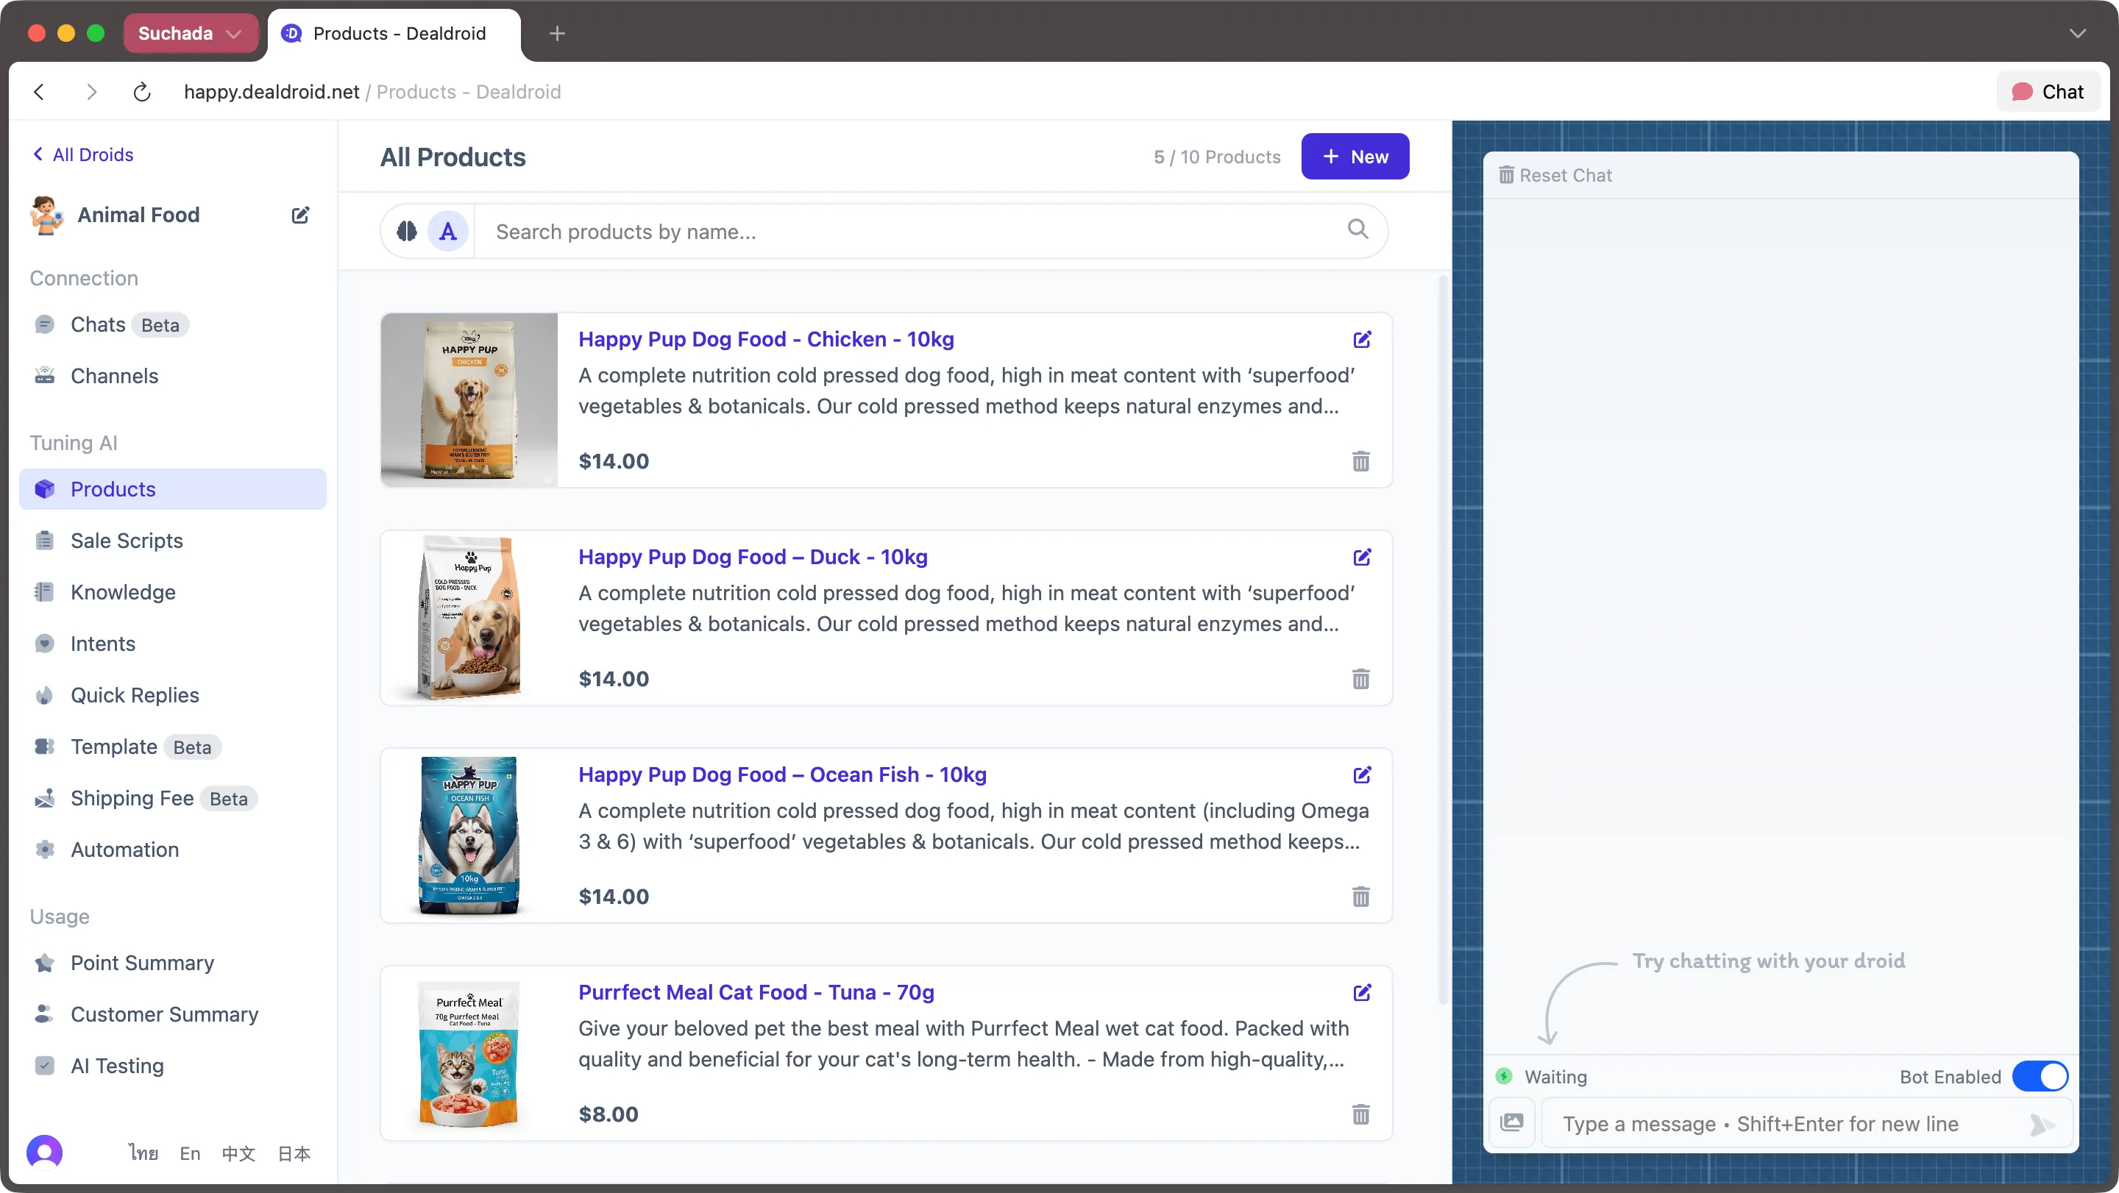Viewport: 2119px width, 1193px height.
Task: Toggle the Bot Enabled switch
Action: [2040, 1076]
